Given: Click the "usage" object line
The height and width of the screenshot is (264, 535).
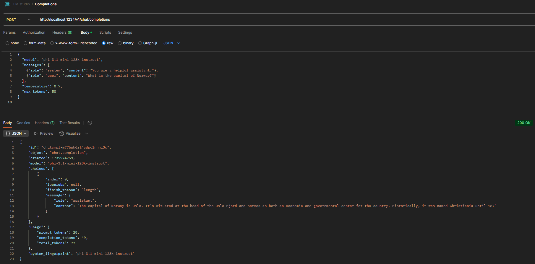Looking at the screenshot, I should 39,227.
